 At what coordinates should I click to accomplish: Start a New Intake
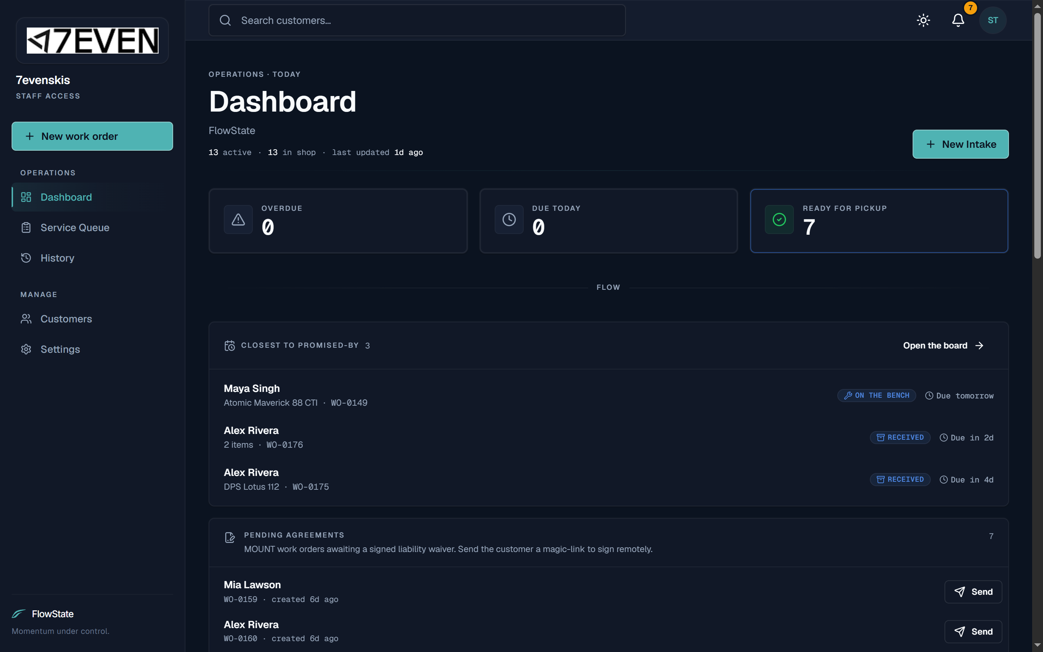960,144
